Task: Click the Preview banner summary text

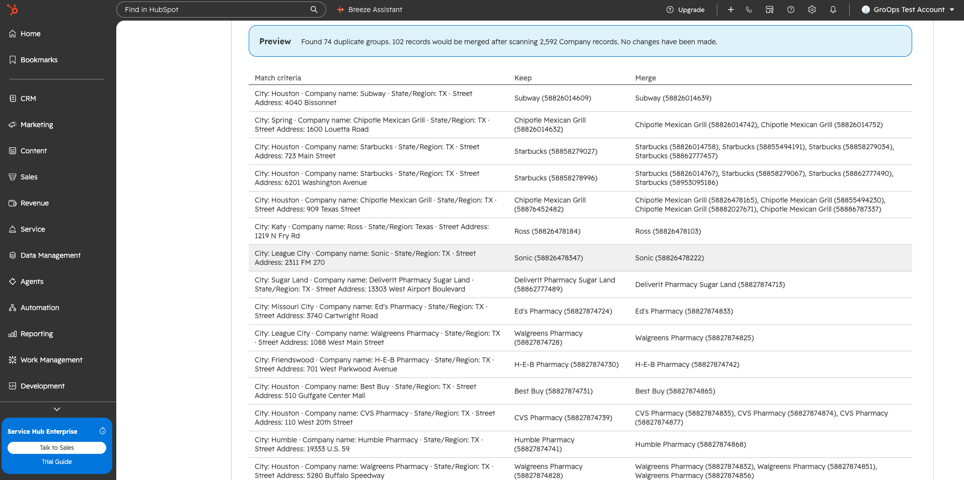Action: click(509, 42)
